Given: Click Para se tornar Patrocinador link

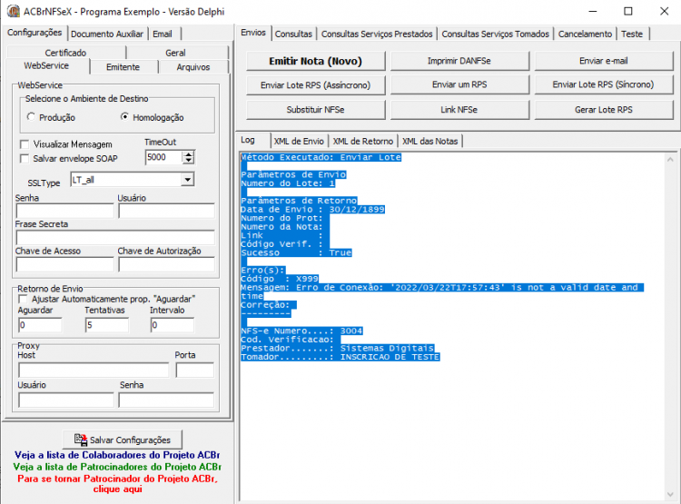Looking at the screenshot, I should tap(117, 484).
